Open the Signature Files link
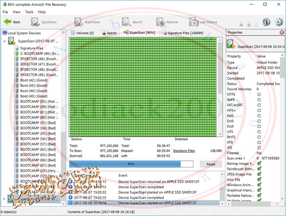Screen dimensions: 286x216 click(x=184, y=151)
